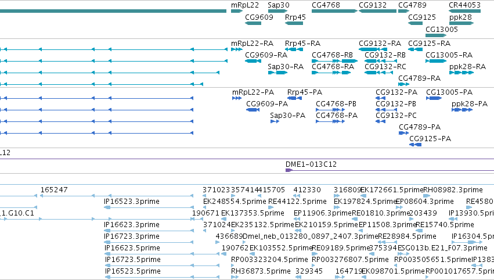This screenshot has height=280, width=494.
Task: Select the 165247 EST alignment
Action: 117,196
